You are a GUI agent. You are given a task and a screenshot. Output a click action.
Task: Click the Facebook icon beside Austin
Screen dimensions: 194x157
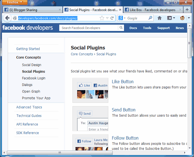95,85
